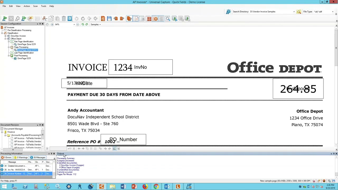Collapse the Page Processing node
The width and height of the screenshot is (338, 190).
click(9, 47)
